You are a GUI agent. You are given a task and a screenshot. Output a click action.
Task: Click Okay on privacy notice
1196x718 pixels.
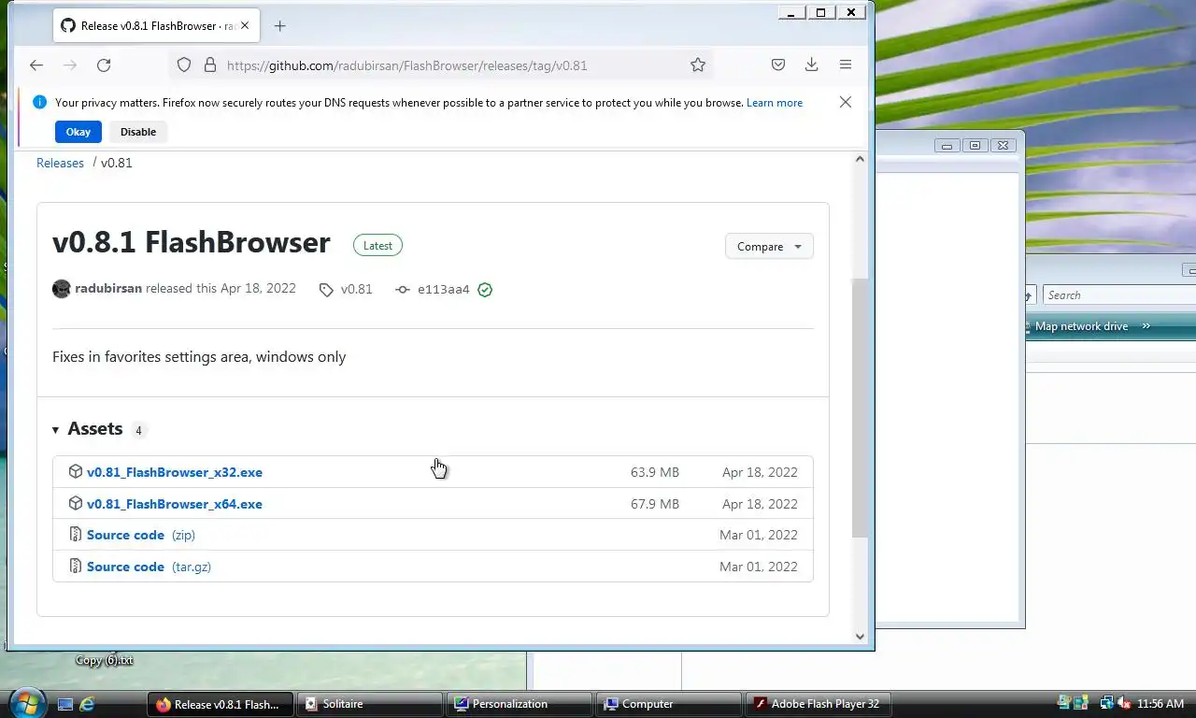(78, 132)
